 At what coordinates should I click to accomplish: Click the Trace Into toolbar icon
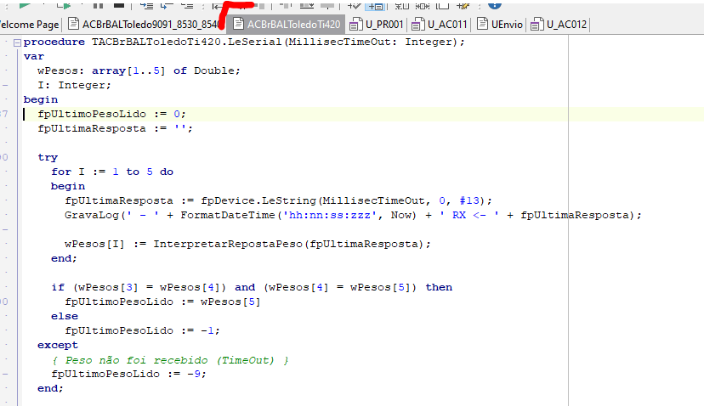click(146, 6)
